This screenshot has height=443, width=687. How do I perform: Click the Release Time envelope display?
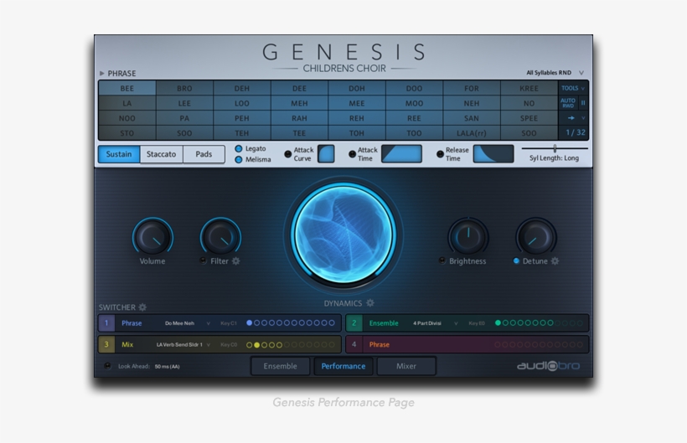click(x=493, y=154)
